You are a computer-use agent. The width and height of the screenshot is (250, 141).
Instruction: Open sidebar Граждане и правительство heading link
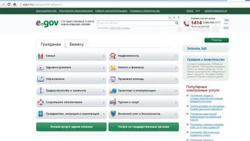(206, 59)
